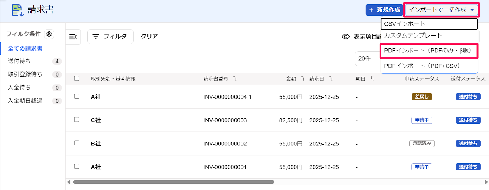This screenshot has width=489, height=190.
Task: Click 送付待ち badge in C社 row
Action: (468, 120)
